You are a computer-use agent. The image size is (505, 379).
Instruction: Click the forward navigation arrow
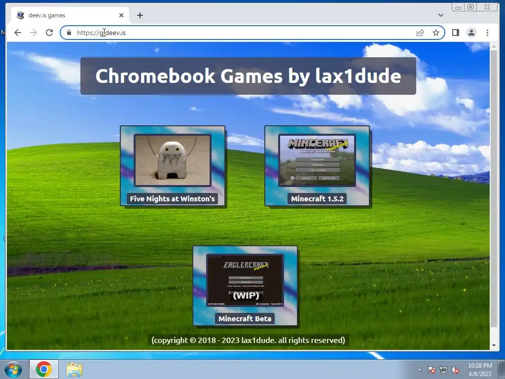coord(34,33)
